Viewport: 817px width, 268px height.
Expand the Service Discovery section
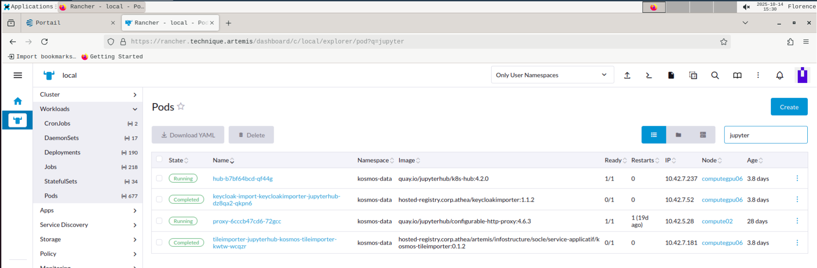point(88,225)
